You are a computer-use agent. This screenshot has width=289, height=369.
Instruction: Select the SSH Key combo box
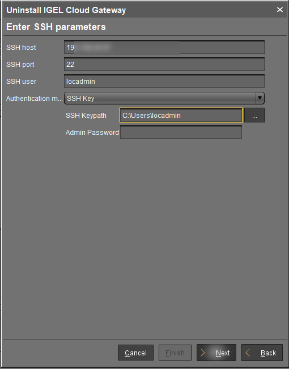[x=164, y=98]
